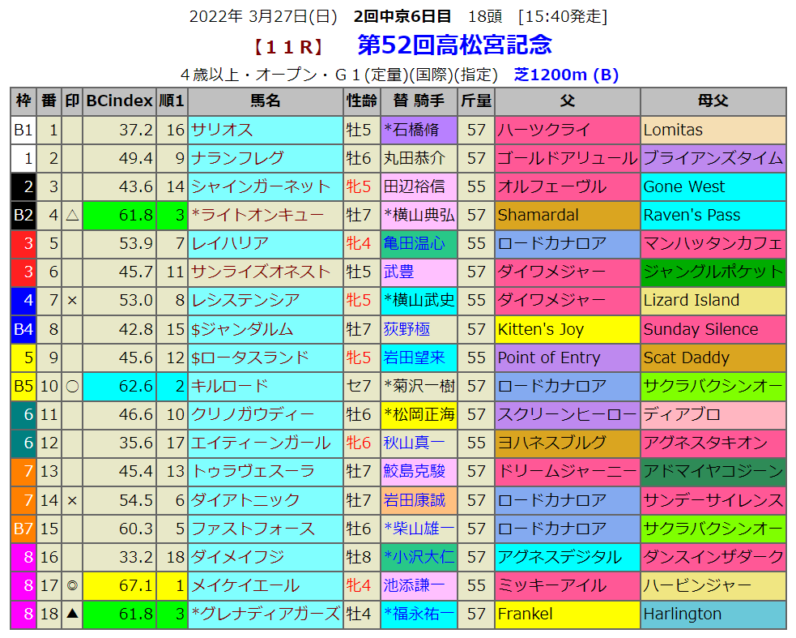Viewport: 796px width, 638px height.
Task: Select broodmare sire Lomitas
Action: click(x=673, y=130)
